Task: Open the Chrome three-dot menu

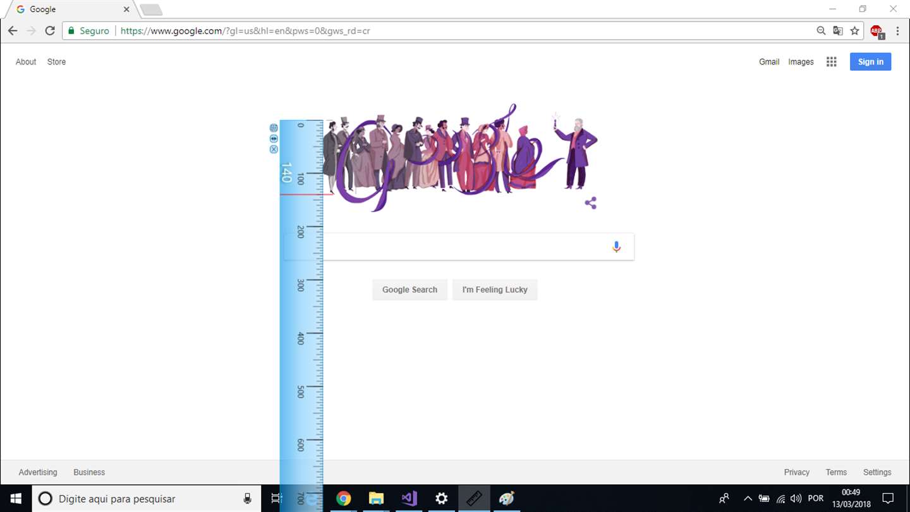Action: pos(897,30)
